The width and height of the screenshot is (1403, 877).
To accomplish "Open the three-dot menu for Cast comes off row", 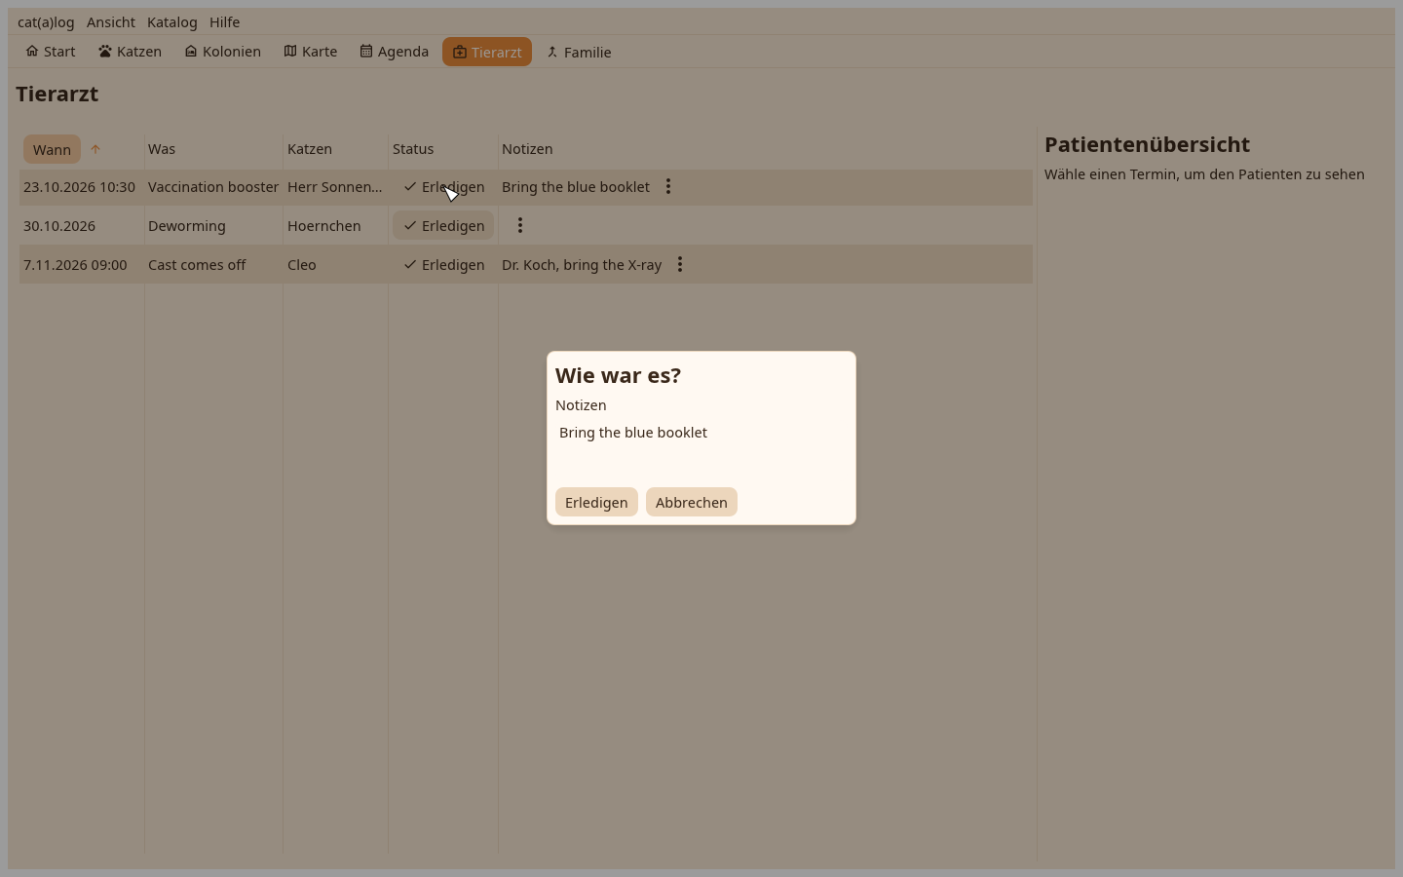I will pos(680,264).
